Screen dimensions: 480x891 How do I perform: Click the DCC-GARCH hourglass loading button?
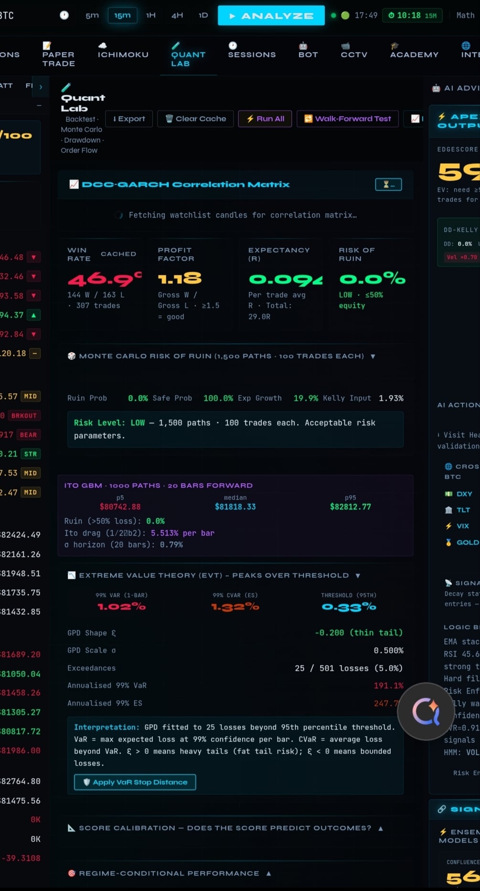(388, 185)
